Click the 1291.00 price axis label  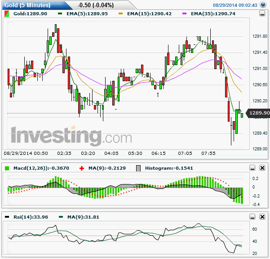click(260, 69)
